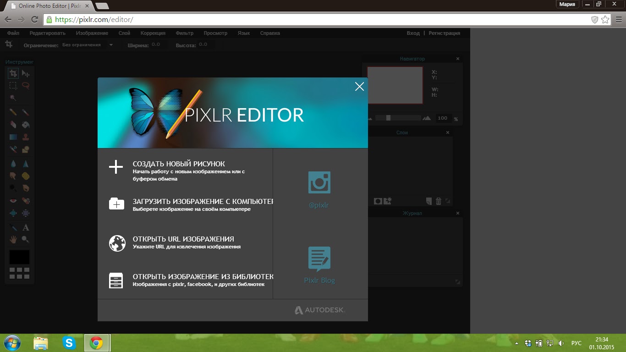626x352 pixels.
Task: Select the Dodge tool
Action: click(x=13, y=188)
